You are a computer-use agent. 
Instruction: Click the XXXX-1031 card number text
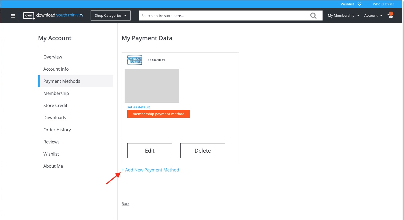156,60
